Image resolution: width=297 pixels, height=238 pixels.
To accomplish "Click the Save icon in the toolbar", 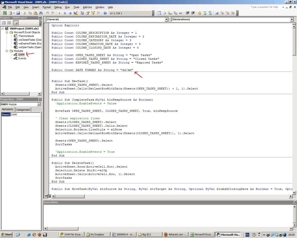I will pyautogui.click(x=18, y=13).
